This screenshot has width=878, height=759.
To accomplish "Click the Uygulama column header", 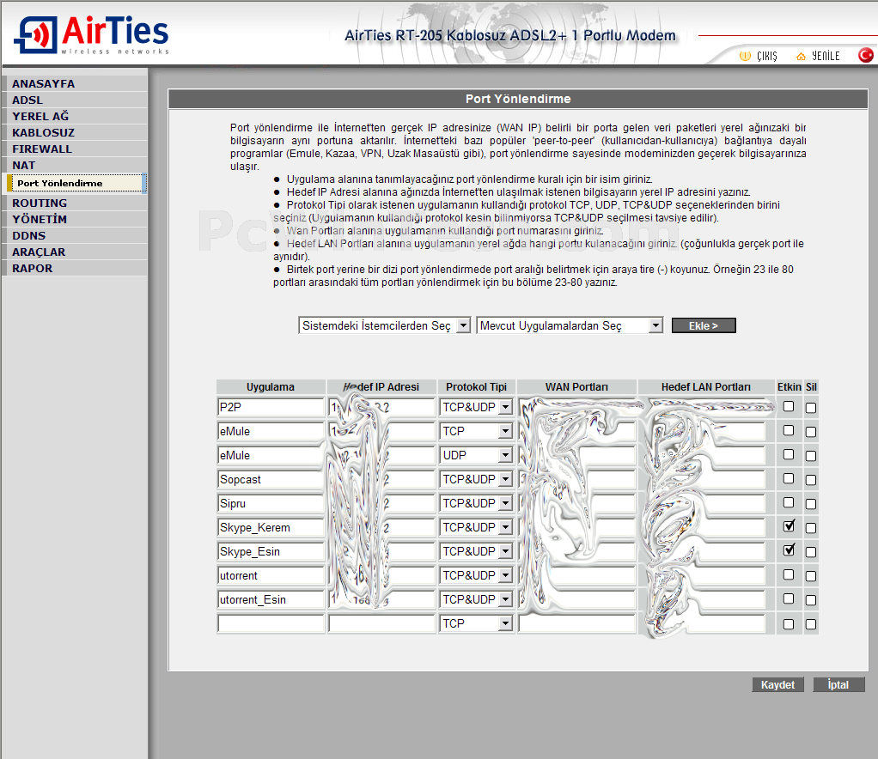I will (x=271, y=386).
